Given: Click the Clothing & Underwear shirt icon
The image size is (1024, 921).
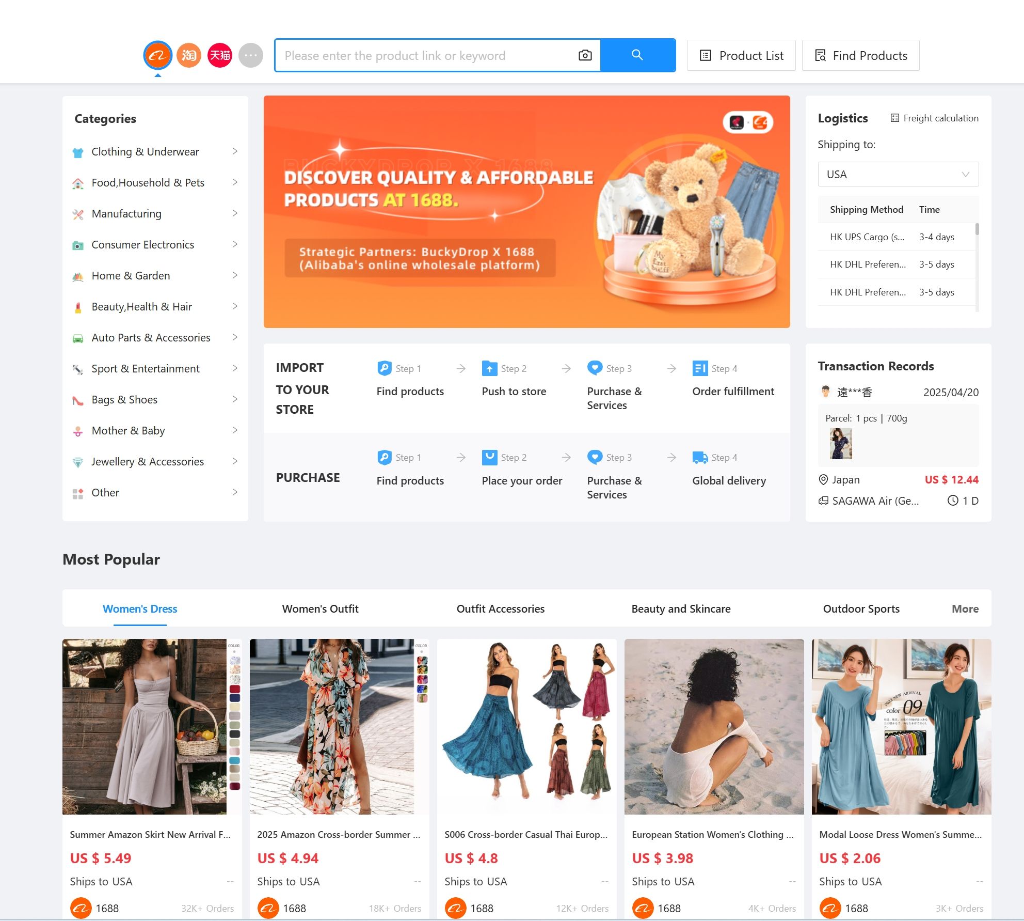Looking at the screenshot, I should [78, 152].
